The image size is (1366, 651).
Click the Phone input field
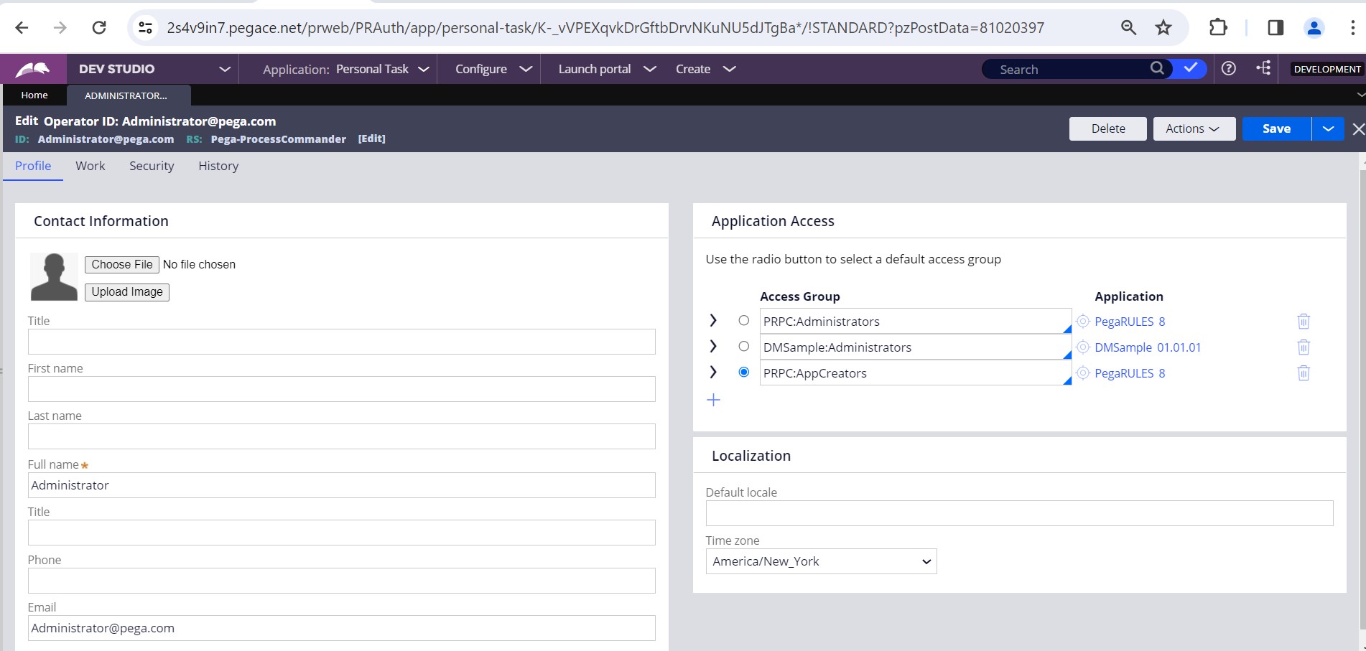[x=342, y=581]
